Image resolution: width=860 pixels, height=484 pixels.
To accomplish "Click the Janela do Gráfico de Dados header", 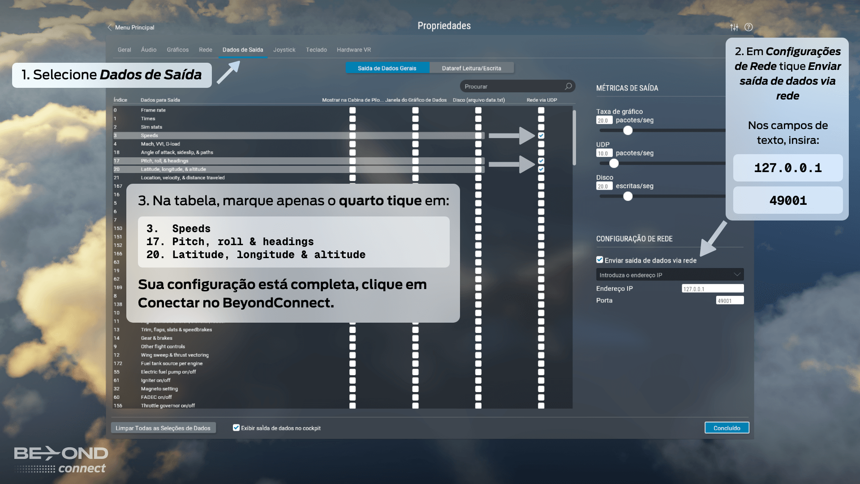I will pyautogui.click(x=416, y=100).
